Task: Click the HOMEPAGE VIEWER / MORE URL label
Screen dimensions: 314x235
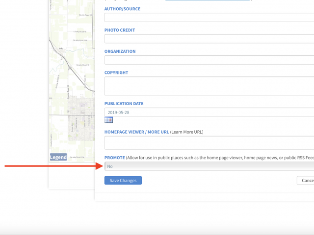Action: pyautogui.click(x=136, y=132)
